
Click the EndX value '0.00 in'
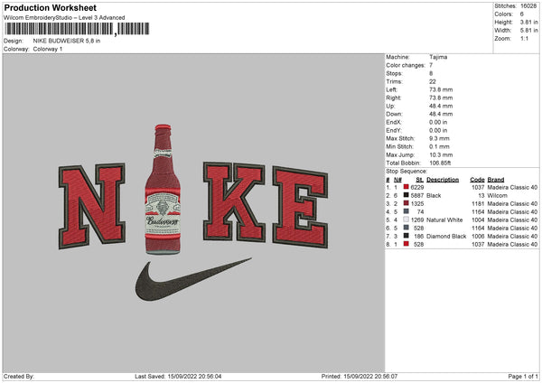click(x=438, y=122)
